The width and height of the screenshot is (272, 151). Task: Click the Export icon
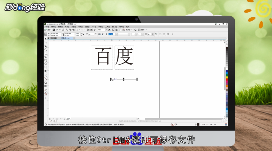tap(92, 30)
